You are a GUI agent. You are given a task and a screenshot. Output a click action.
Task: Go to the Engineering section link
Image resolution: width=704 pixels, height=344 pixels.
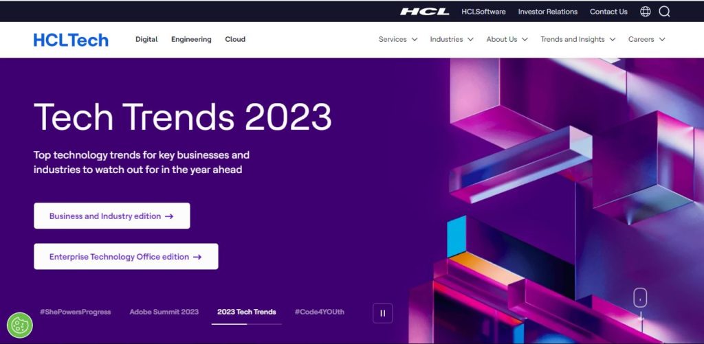pos(191,39)
